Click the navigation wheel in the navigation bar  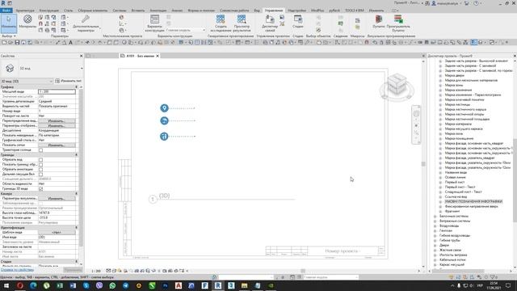click(x=416, y=113)
